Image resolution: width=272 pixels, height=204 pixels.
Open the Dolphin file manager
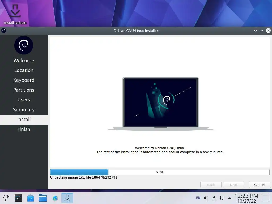coord(43,198)
